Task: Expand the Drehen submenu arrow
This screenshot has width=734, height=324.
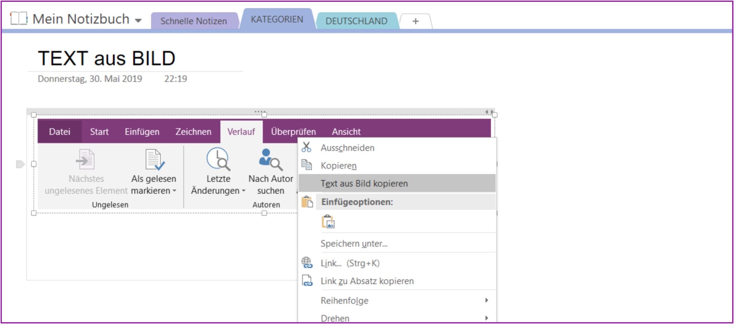Action: (486, 318)
